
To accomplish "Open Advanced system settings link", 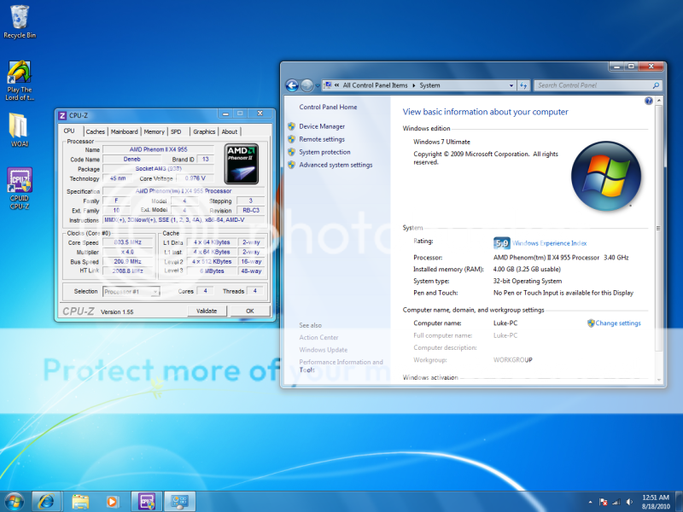I will (x=336, y=165).
